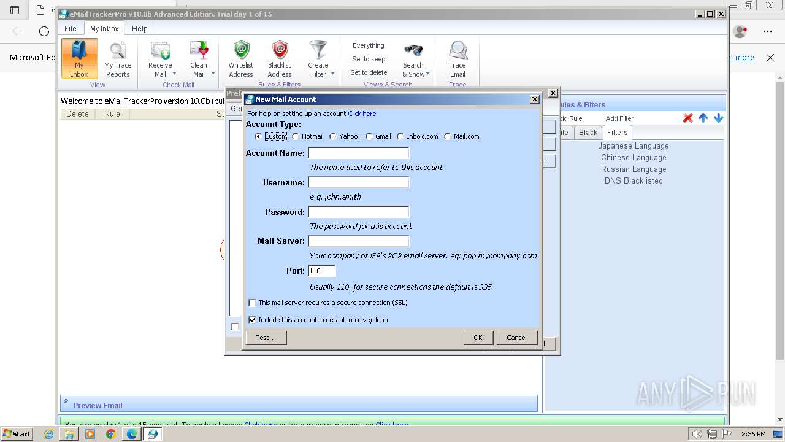This screenshot has height=442, width=785.
Task: Open My Inbox view icon
Action: (79, 58)
